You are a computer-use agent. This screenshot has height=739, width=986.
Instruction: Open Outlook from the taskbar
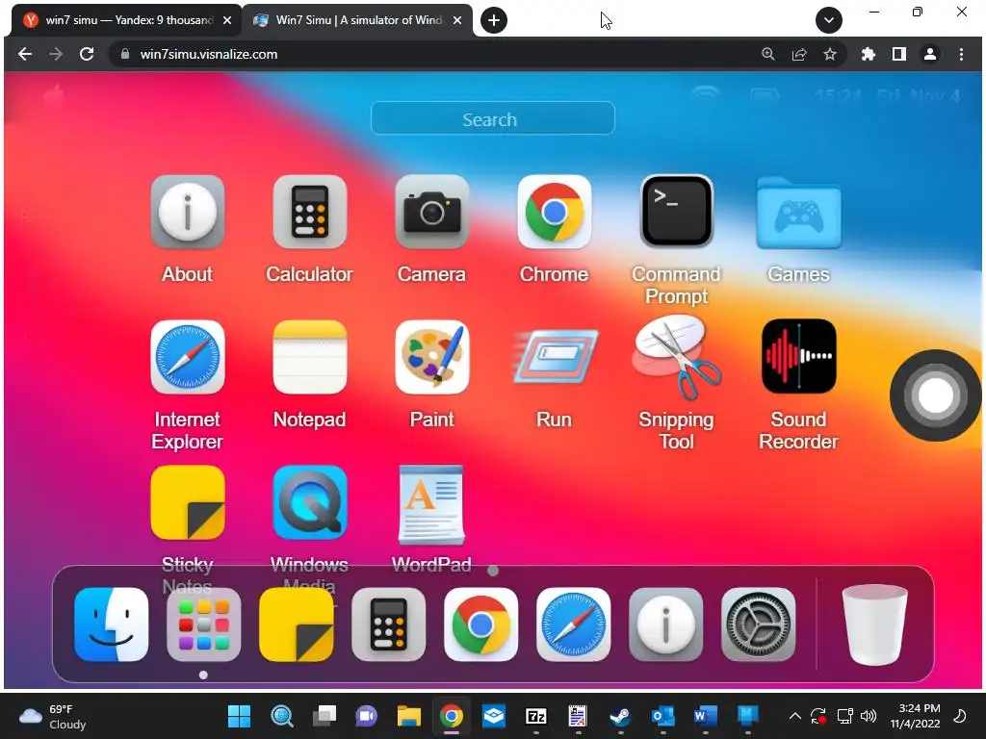pyautogui.click(x=662, y=716)
